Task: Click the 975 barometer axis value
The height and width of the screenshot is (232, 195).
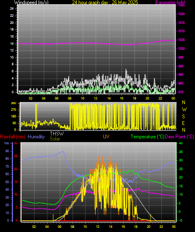Action: [x=181, y=92]
